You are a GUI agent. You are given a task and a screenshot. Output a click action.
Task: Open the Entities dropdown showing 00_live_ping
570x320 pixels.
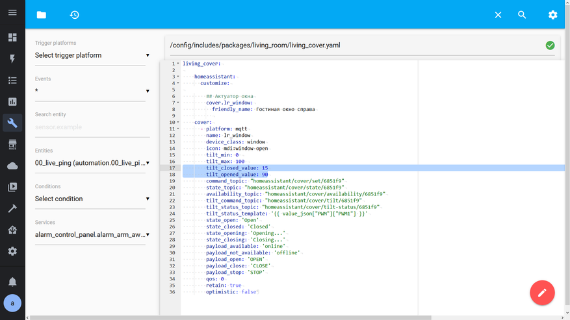click(x=92, y=163)
